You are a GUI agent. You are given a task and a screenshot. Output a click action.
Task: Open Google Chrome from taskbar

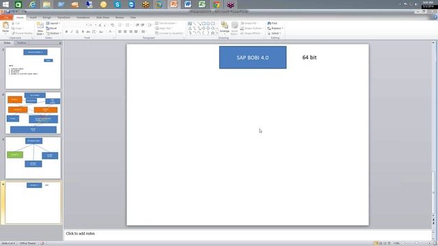[216, 4]
